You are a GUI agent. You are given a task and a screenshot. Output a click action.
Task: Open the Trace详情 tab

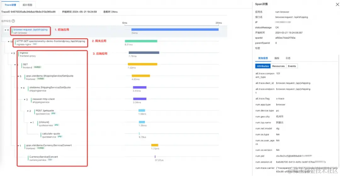[x=10, y=5]
